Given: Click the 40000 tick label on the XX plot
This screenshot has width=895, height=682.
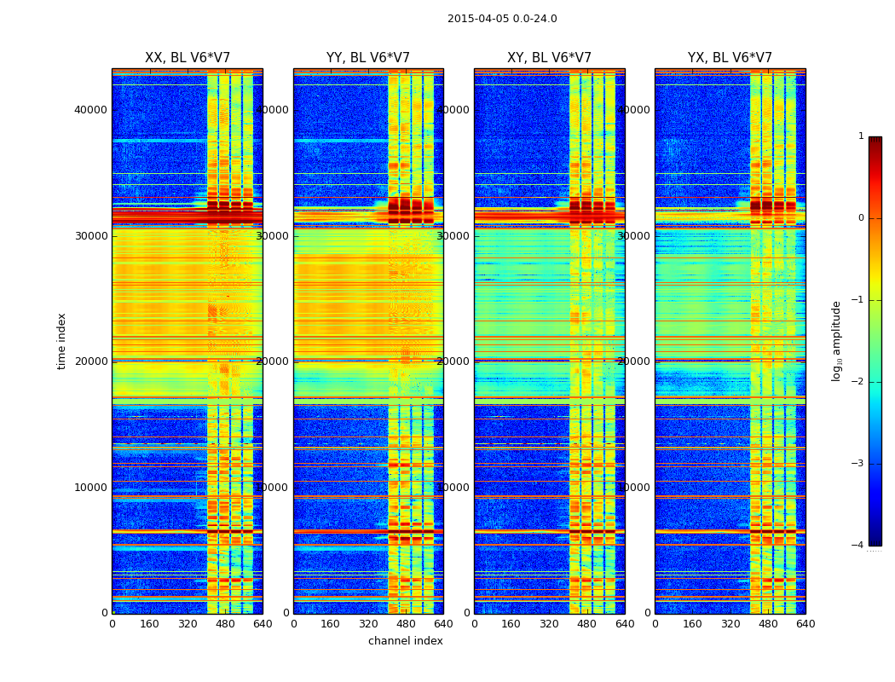Looking at the screenshot, I should point(90,109).
